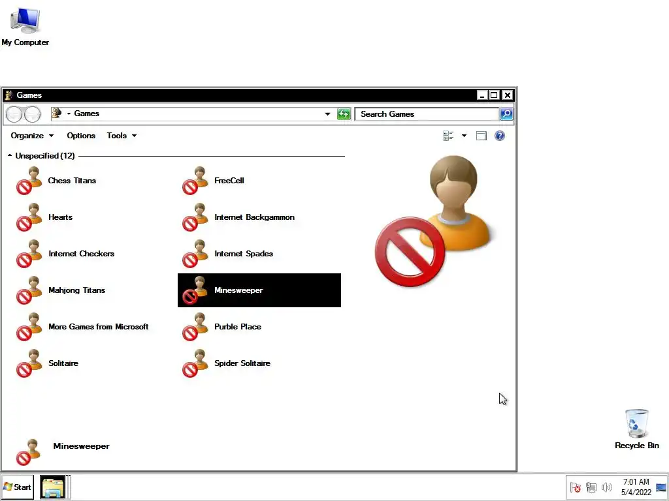Click the Back navigation button

coord(14,114)
